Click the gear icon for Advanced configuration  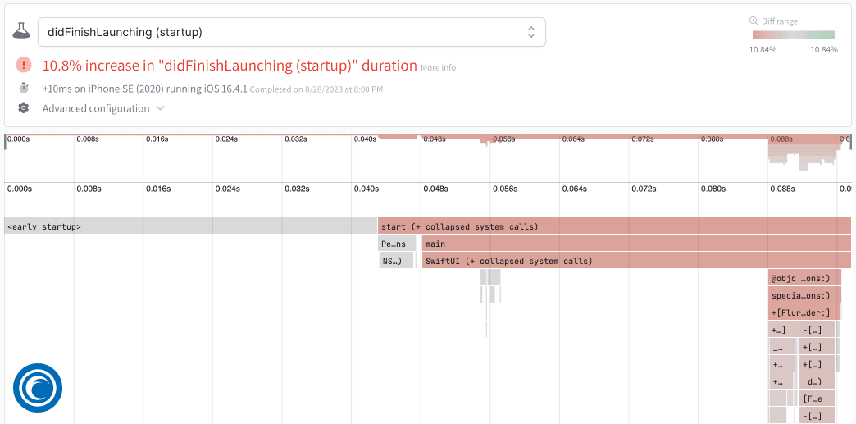click(x=24, y=108)
